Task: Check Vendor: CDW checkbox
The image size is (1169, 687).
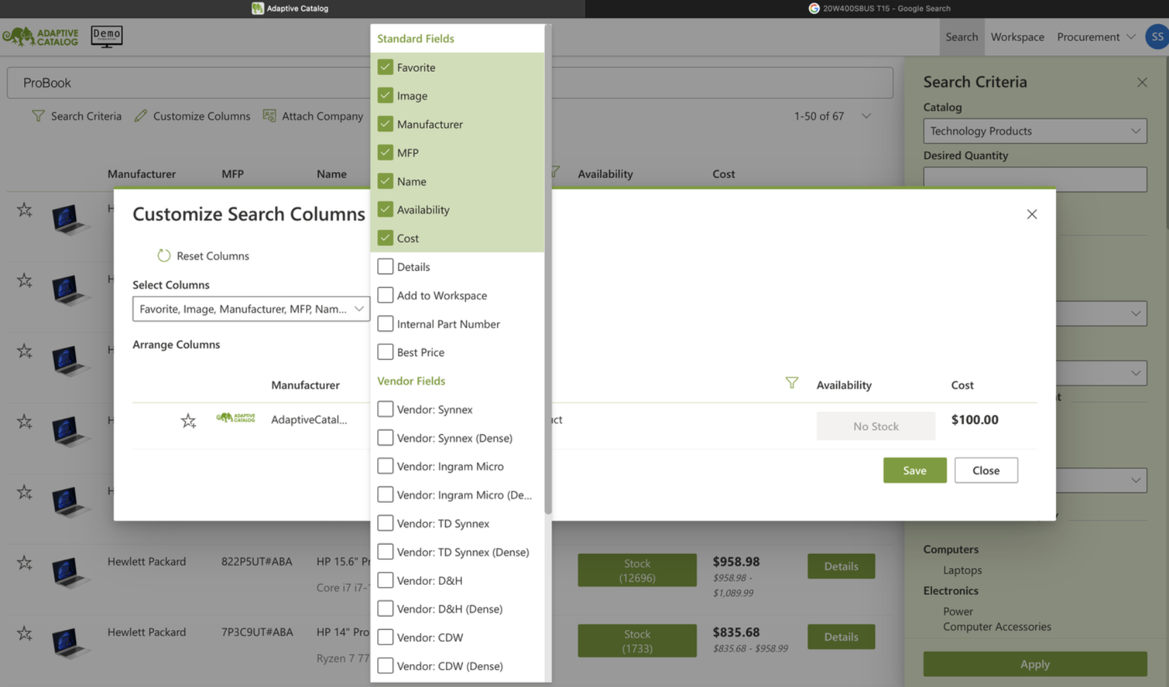Action: pyautogui.click(x=385, y=637)
